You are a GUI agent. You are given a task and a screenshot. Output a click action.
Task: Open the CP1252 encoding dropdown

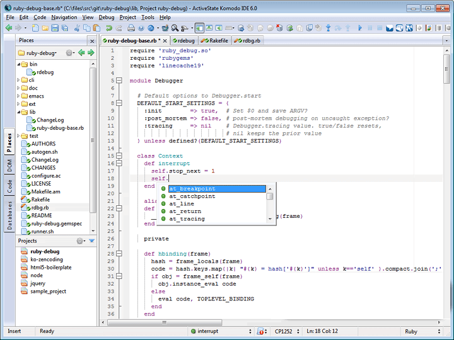coord(286,331)
